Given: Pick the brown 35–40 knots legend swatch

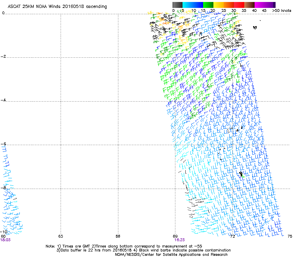Looking at the screenshot, I should 249,5.
